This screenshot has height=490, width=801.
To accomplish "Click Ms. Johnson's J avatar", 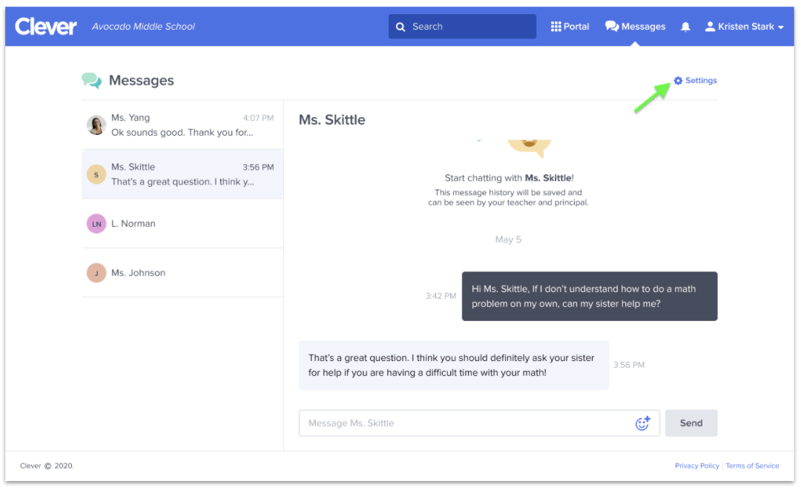I will pos(96,273).
